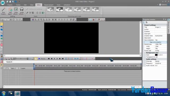Click the plus button on zoom slider
Screen dimensions: 170x96
tap(28, 59)
